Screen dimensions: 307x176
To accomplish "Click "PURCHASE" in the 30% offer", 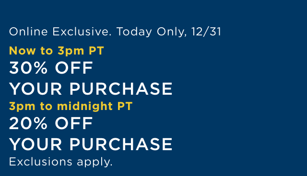I will [121, 89].
